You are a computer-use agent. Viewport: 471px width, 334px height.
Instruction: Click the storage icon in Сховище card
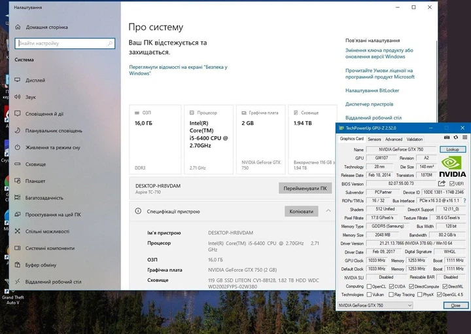(x=296, y=113)
